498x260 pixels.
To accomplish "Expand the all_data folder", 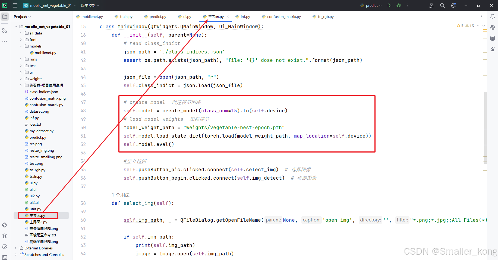I will (x=21, y=33).
